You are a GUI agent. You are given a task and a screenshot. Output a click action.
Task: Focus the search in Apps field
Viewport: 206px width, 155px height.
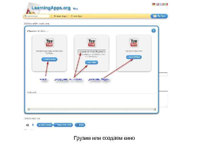pos(37,16)
